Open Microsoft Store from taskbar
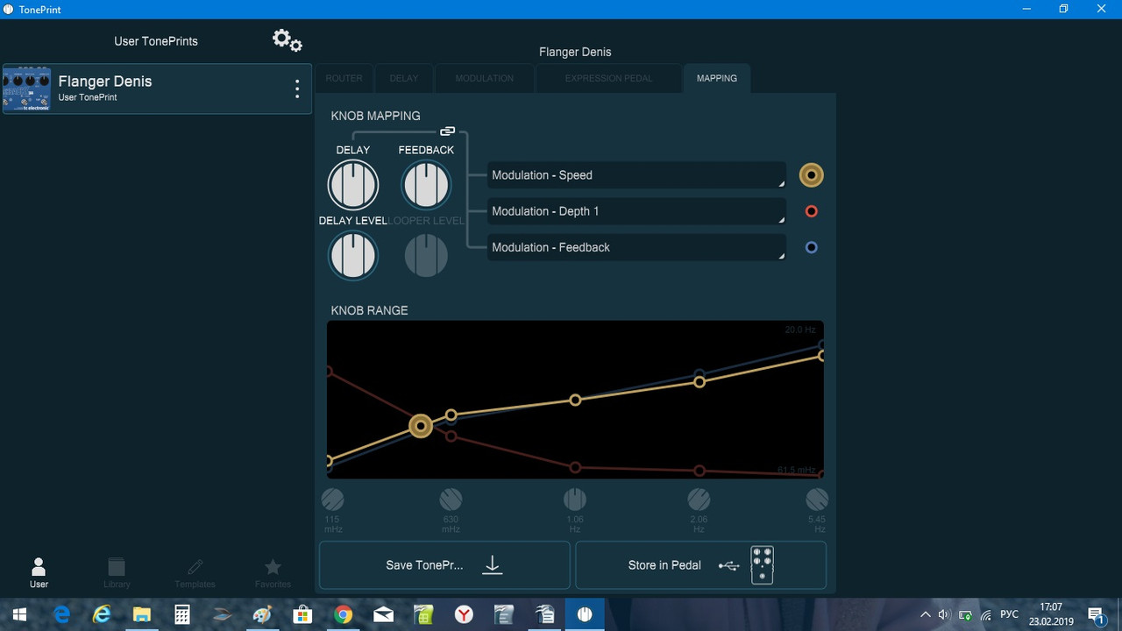The width and height of the screenshot is (1122, 631). click(x=302, y=614)
